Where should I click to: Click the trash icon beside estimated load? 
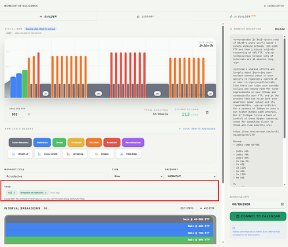207,113
